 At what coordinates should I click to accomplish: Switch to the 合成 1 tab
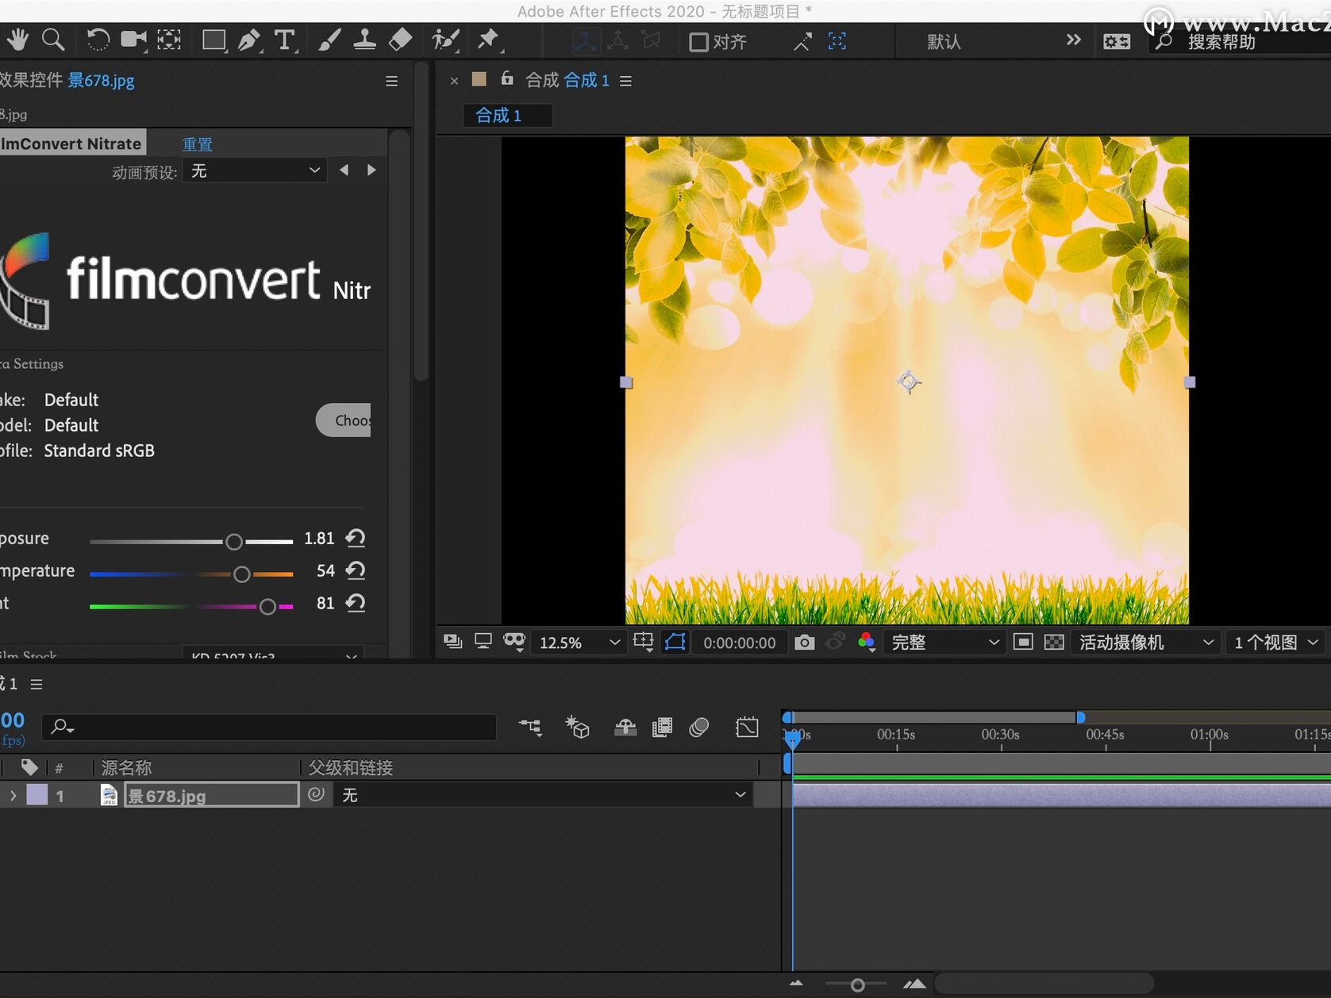(x=506, y=115)
